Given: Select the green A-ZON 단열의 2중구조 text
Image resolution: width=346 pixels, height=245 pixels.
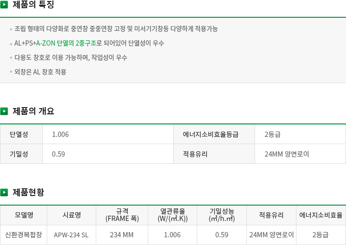Looking at the screenshot, I should [x=66, y=43].
